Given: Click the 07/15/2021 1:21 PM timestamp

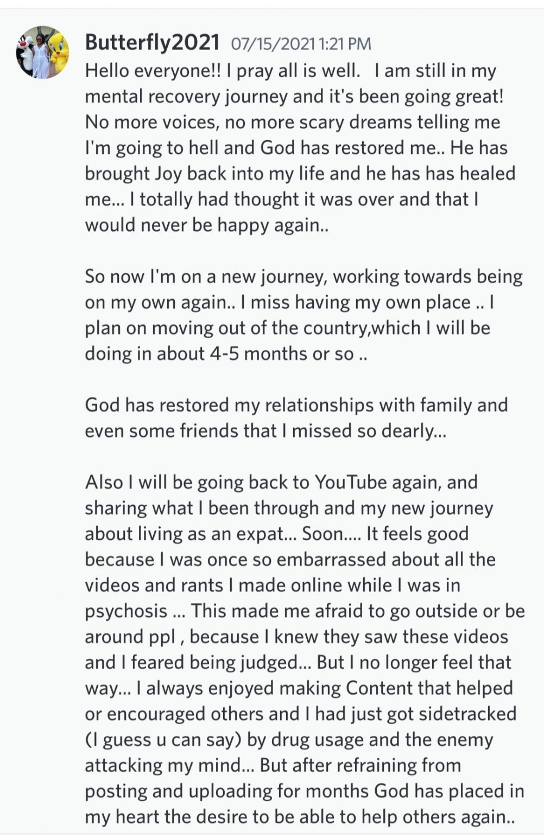Looking at the screenshot, I should (301, 44).
